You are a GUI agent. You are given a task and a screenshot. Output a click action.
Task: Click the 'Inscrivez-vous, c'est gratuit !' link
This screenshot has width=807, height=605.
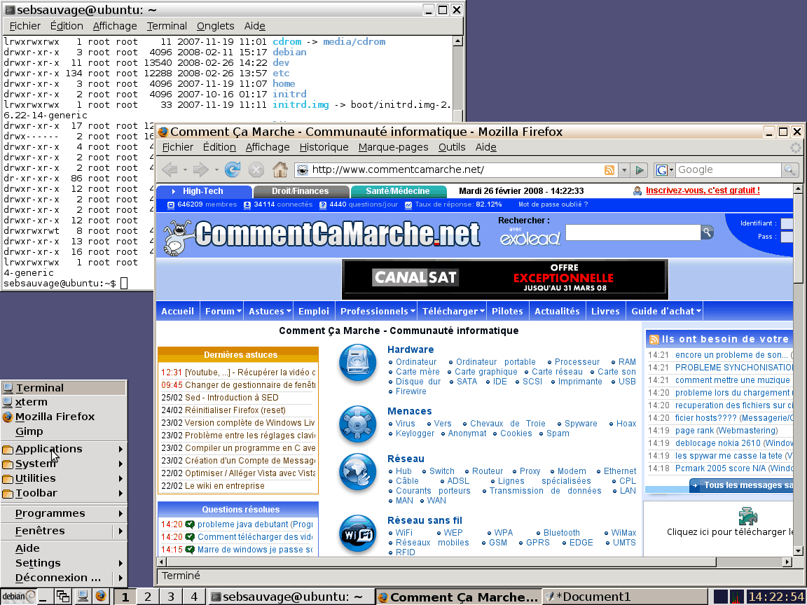[703, 190]
